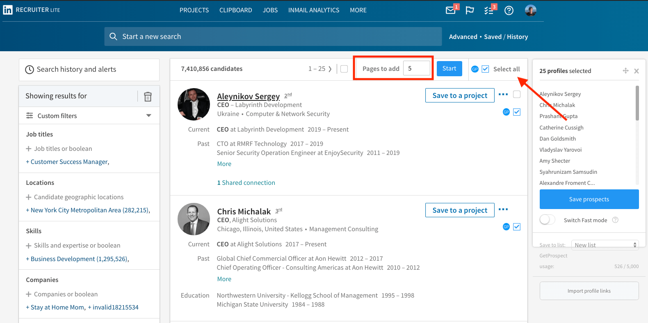648x323 pixels.
Task: Add a candidate location with plus icon
Action: click(x=29, y=197)
